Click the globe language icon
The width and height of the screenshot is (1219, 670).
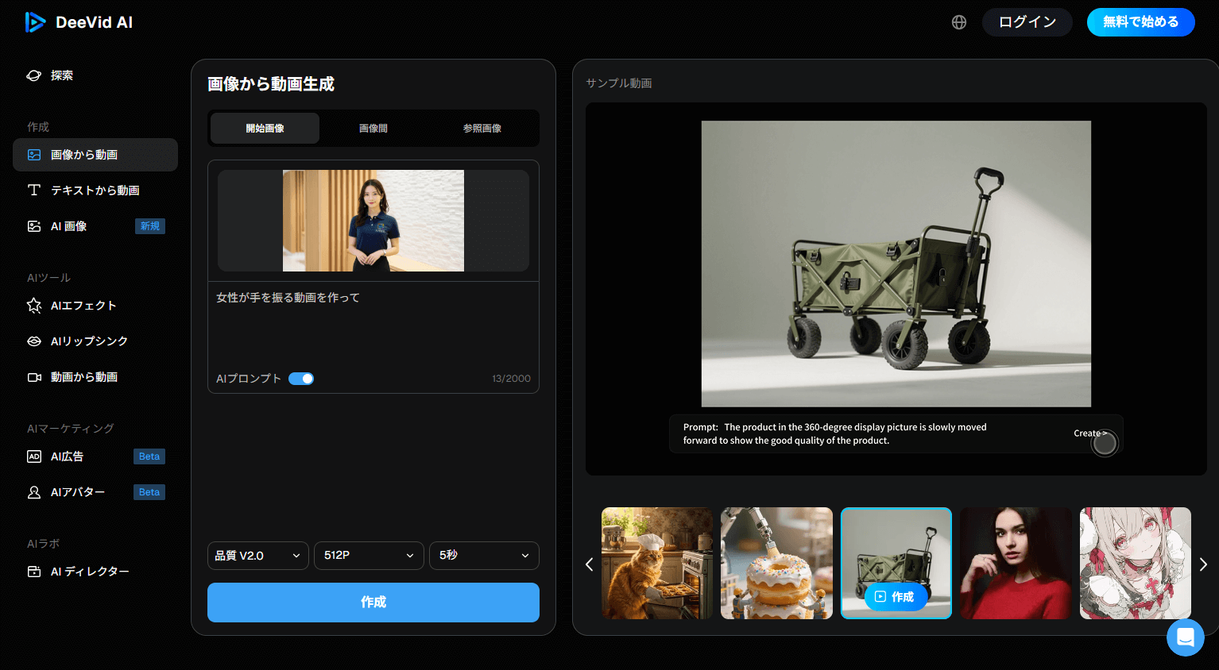coord(959,22)
